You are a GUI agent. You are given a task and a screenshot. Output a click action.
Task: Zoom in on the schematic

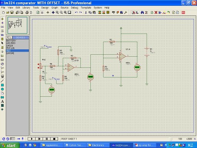click(57, 12)
